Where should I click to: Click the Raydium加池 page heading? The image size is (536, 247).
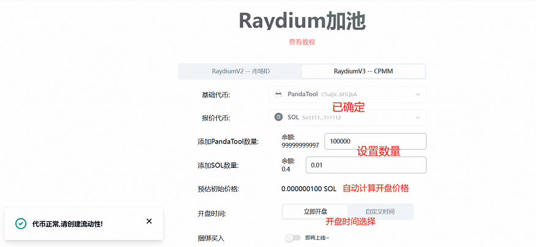(302, 21)
